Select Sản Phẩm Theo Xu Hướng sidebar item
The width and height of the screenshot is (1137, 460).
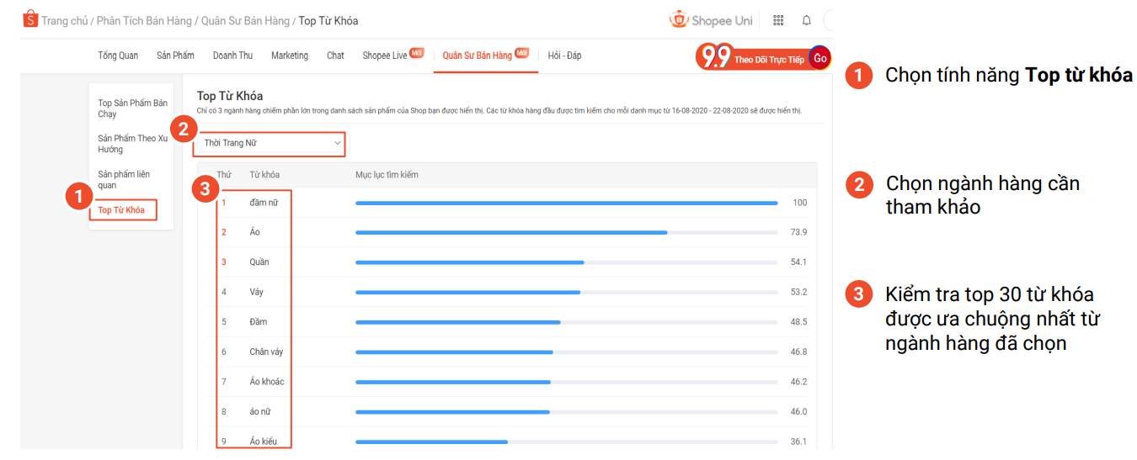(132, 144)
